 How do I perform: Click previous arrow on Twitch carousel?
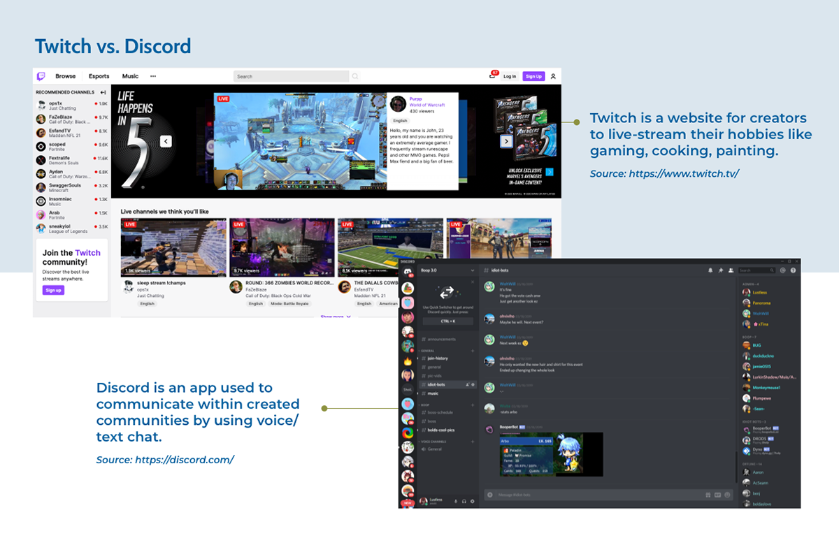(x=166, y=141)
